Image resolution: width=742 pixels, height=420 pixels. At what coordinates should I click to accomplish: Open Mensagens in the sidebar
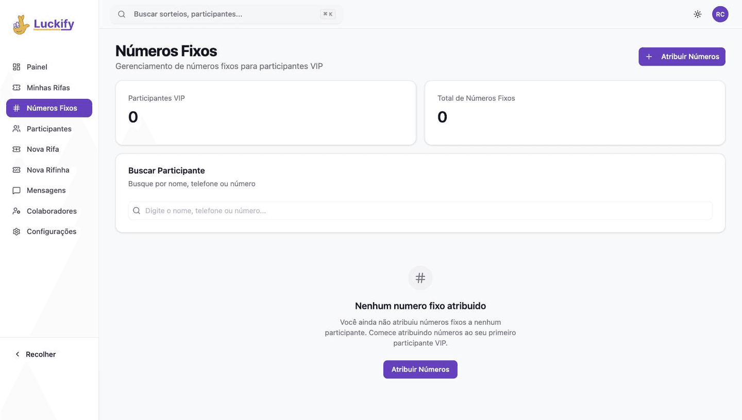click(x=49, y=190)
